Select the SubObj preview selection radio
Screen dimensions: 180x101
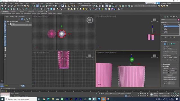point(168,57)
